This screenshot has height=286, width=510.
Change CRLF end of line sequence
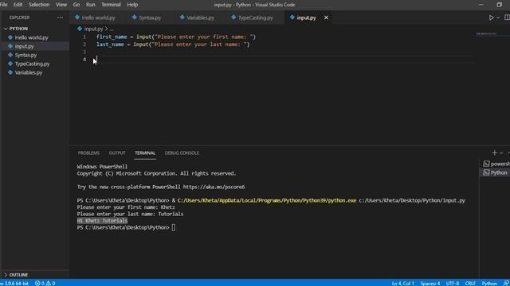(x=470, y=283)
